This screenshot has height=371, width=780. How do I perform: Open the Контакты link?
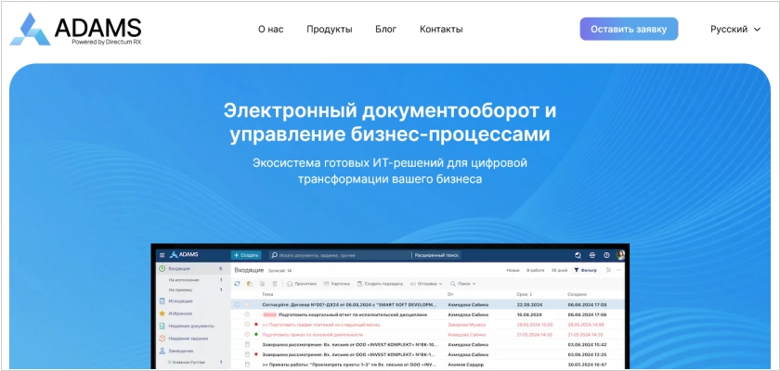tap(441, 29)
